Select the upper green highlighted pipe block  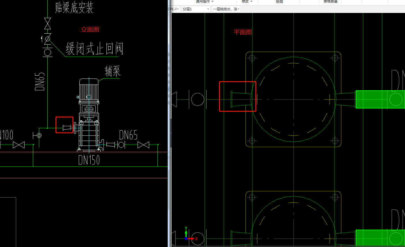(380, 99)
